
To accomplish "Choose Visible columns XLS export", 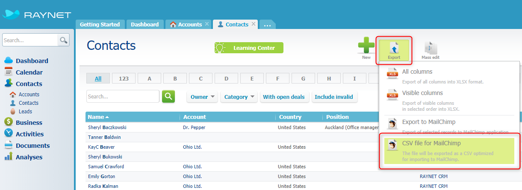I will (x=449, y=100).
